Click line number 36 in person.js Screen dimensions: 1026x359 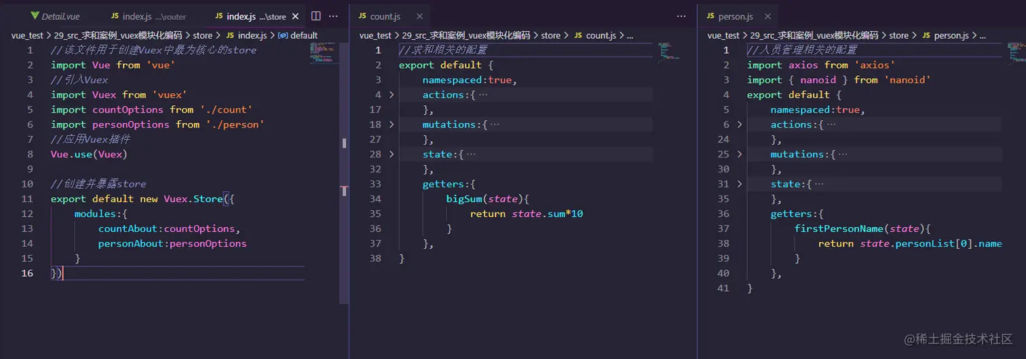[x=723, y=214]
